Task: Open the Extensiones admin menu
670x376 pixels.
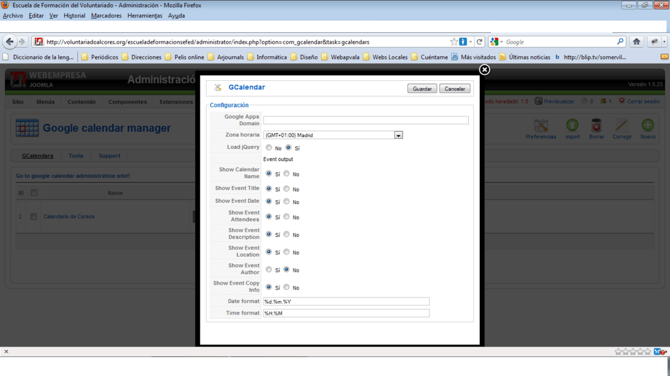Action: pyautogui.click(x=176, y=102)
